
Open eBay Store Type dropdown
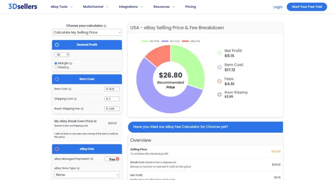(87, 175)
